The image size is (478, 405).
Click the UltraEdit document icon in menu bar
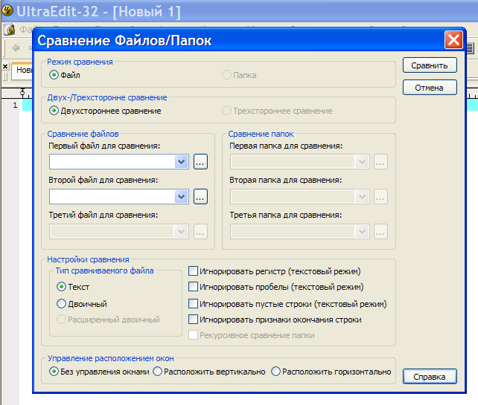tap(10, 30)
